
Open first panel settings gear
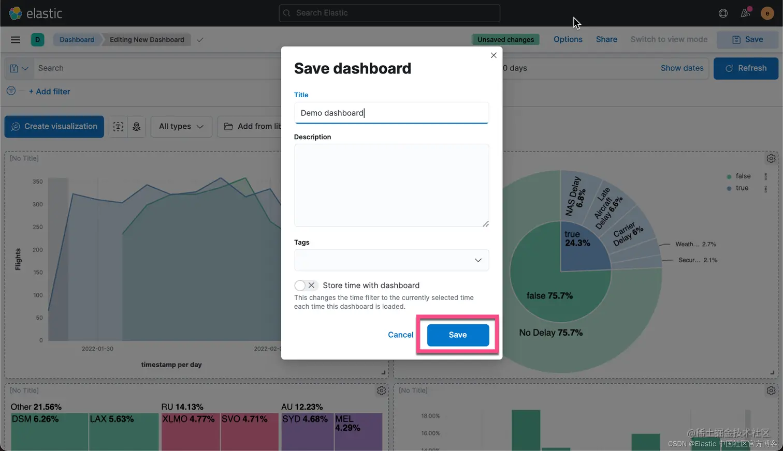(x=771, y=159)
